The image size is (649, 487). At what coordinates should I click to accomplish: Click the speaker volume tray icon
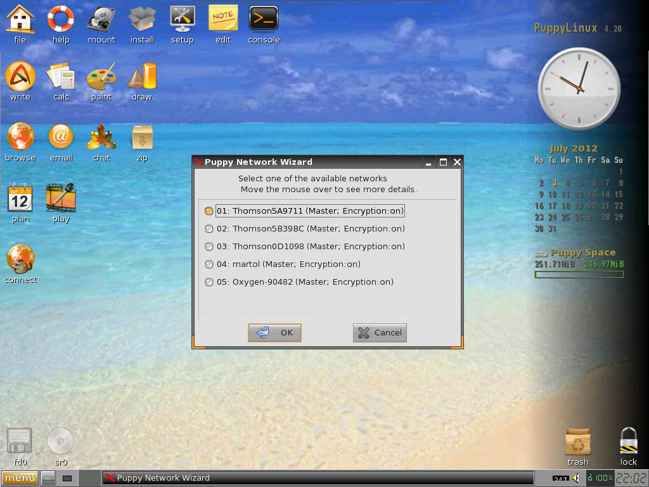(577, 478)
